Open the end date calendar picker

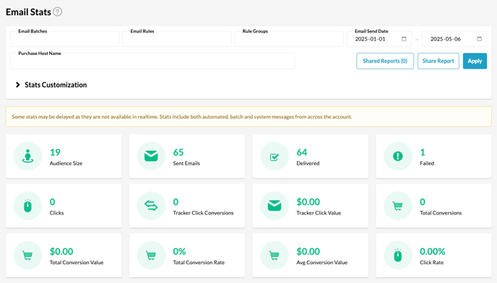tap(479, 39)
